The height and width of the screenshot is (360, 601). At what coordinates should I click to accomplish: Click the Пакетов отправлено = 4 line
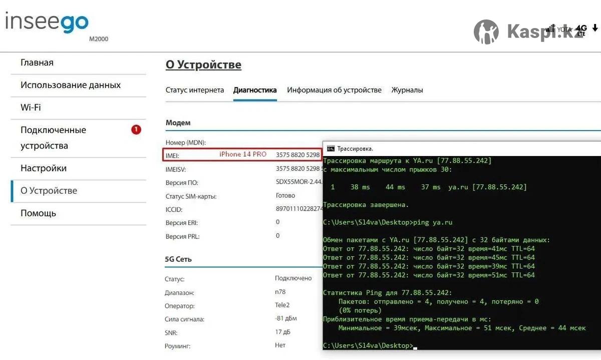pos(438,301)
